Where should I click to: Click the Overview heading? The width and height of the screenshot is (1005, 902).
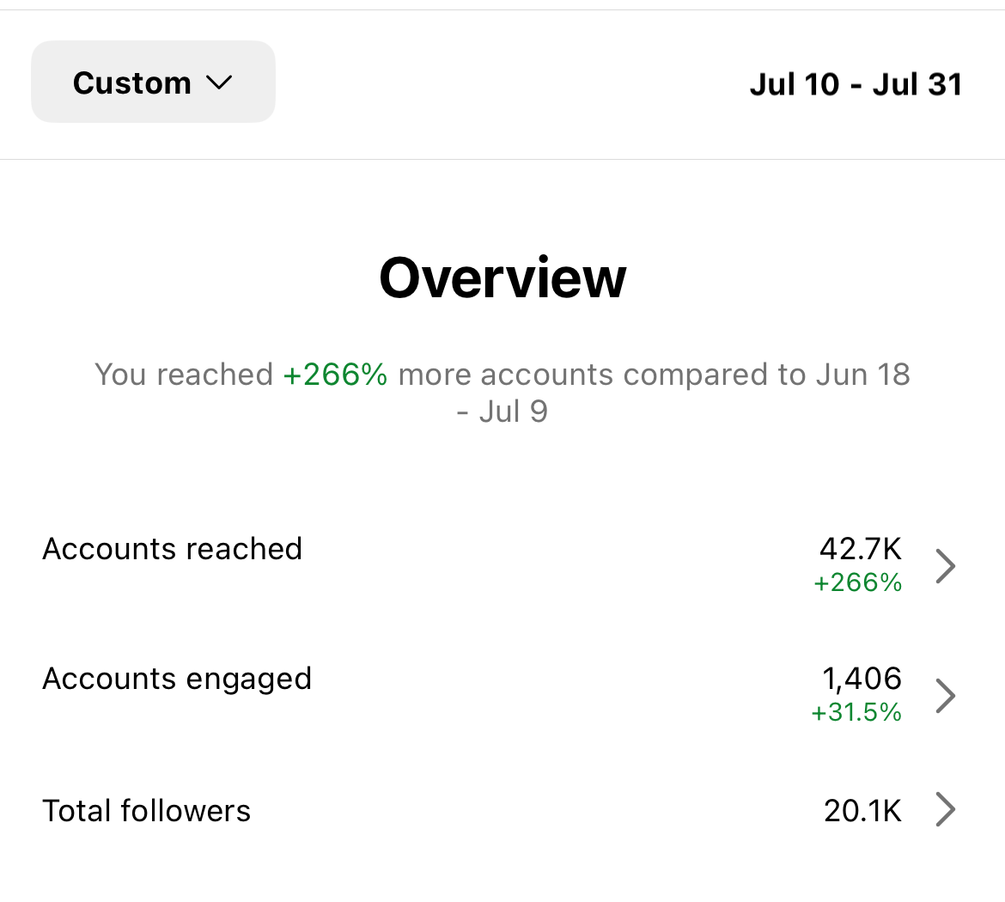coord(502,278)
